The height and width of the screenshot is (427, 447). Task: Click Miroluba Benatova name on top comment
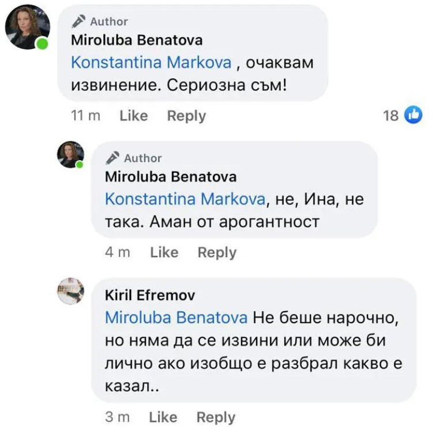click(x=136, y=41)
